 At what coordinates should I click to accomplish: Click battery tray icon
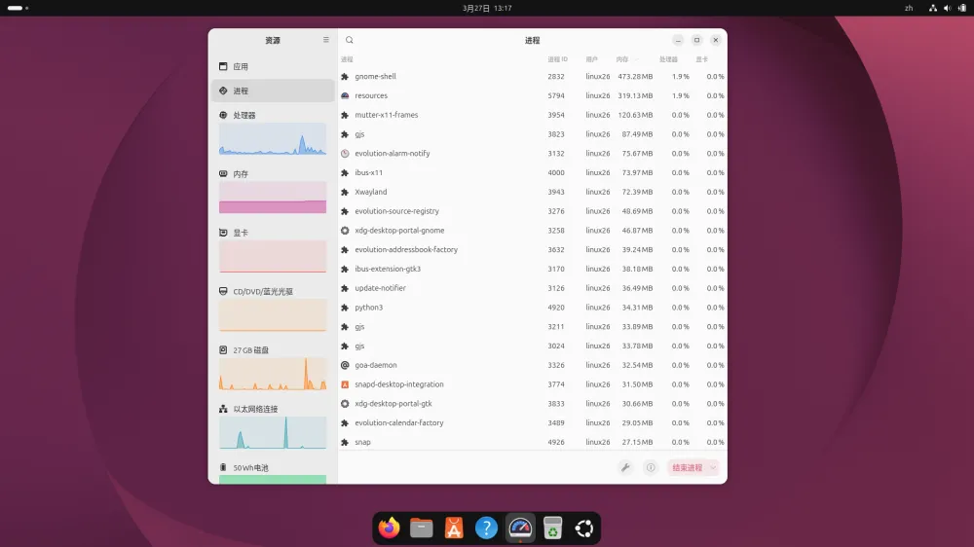tap(962, 8)
